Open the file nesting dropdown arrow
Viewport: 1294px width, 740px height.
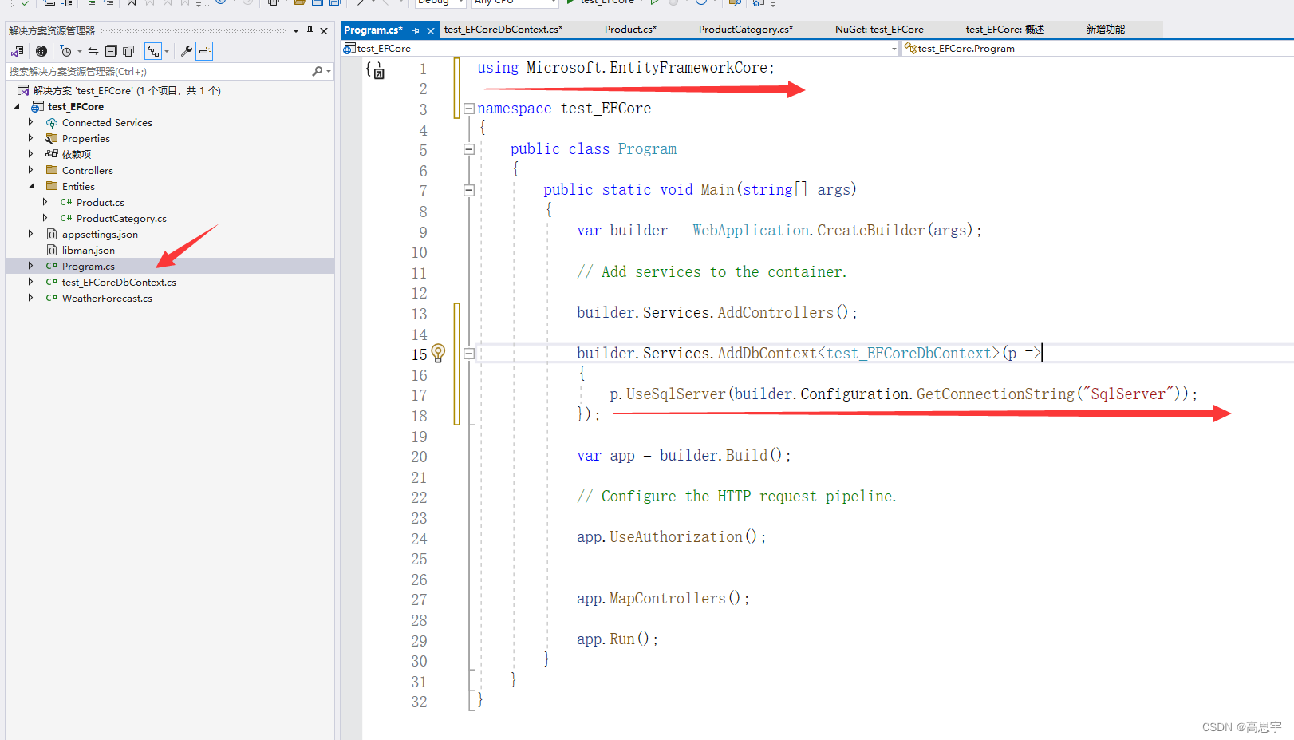point(167,51)
